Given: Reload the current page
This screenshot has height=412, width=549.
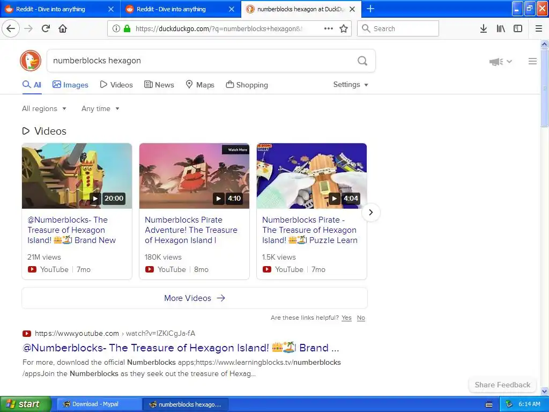Looking at the screenshot, I should [46, 28].
